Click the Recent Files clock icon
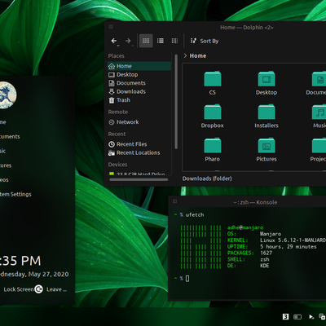The image size is (326, 326). pyautogui.click(x=112, y=144)
